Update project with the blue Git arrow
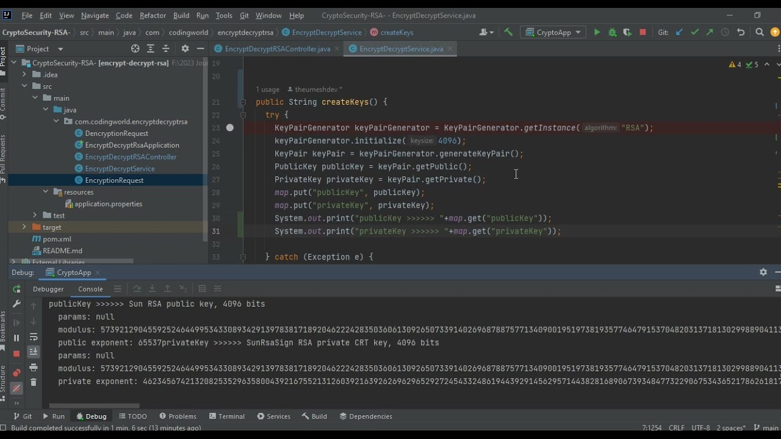Screen dimensions: 781x439 (679, 32)
